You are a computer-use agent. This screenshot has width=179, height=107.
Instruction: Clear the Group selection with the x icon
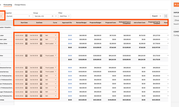pos(53,16)
